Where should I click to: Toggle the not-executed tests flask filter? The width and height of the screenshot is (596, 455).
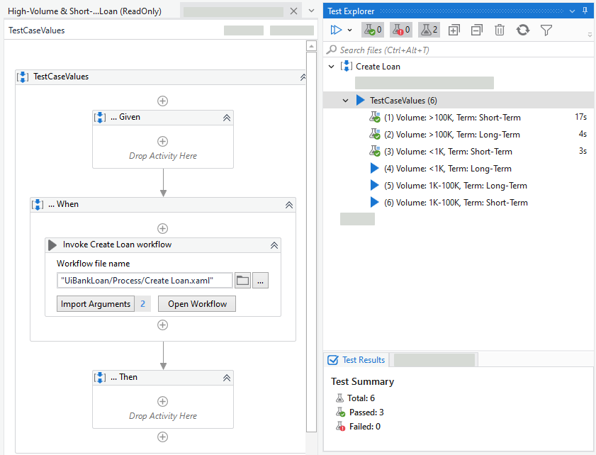pyautogui.click(x=428, y=30)
